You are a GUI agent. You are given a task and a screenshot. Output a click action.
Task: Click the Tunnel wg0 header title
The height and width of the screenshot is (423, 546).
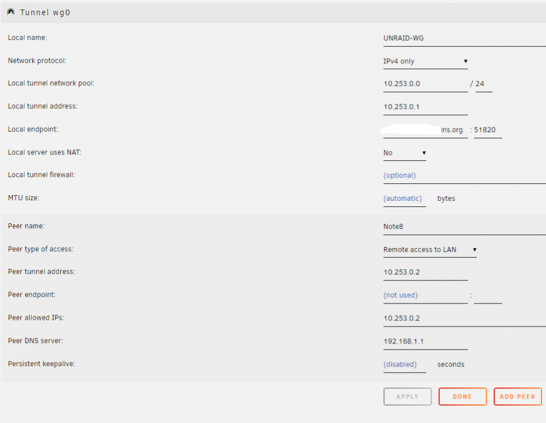45,12
